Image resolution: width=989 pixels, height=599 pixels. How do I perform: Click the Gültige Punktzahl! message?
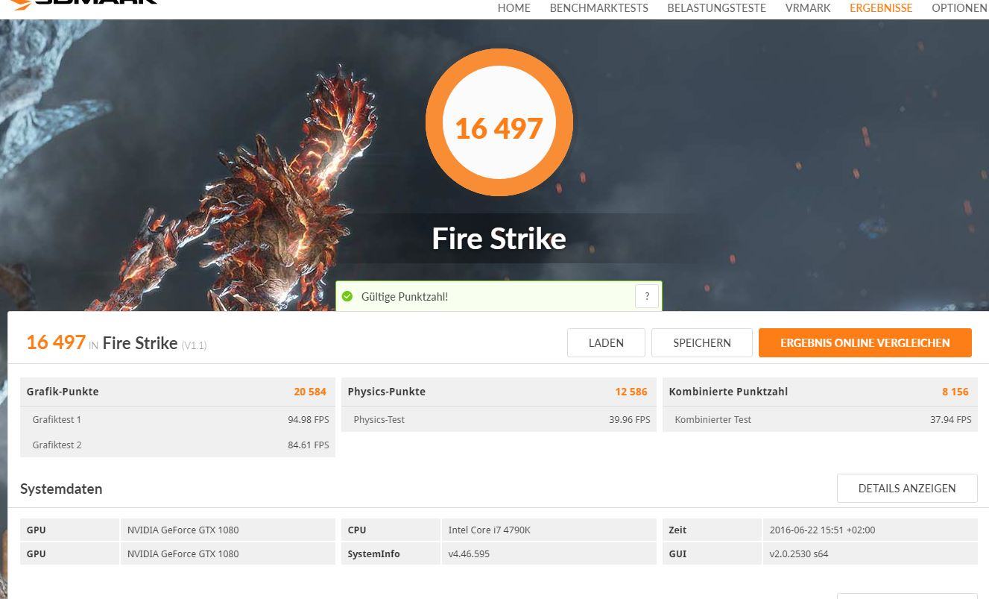405,296
